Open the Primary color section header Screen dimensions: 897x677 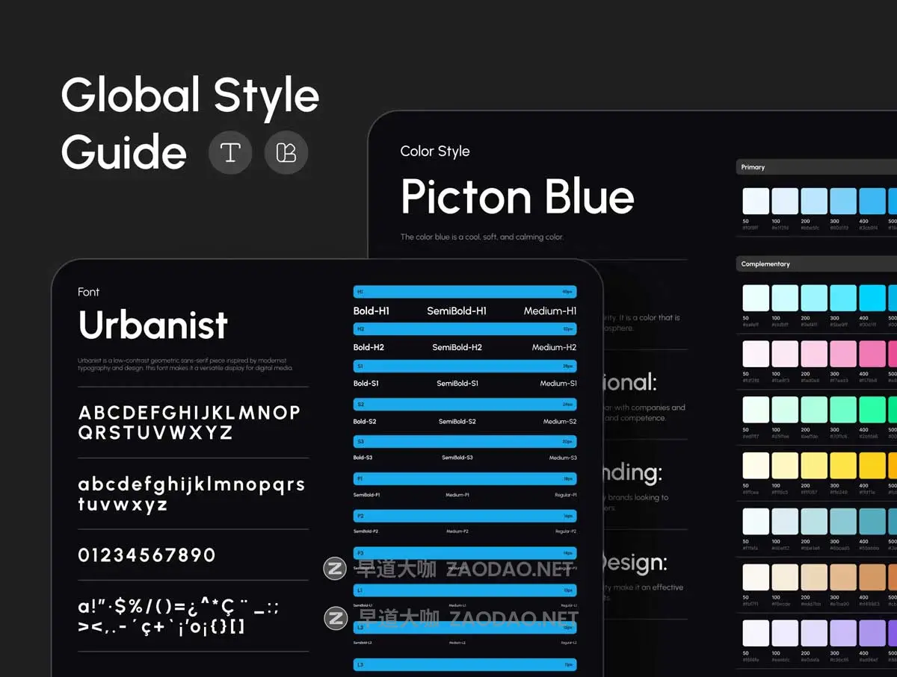pos(815,167)
